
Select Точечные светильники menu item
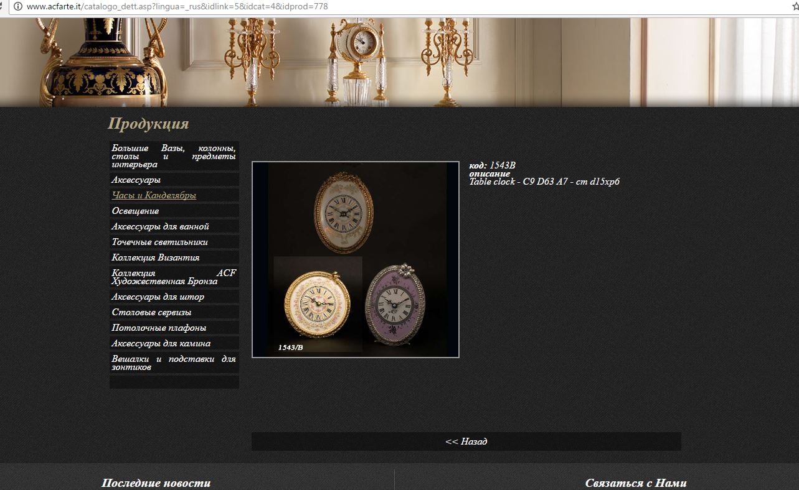pos(174,242)
